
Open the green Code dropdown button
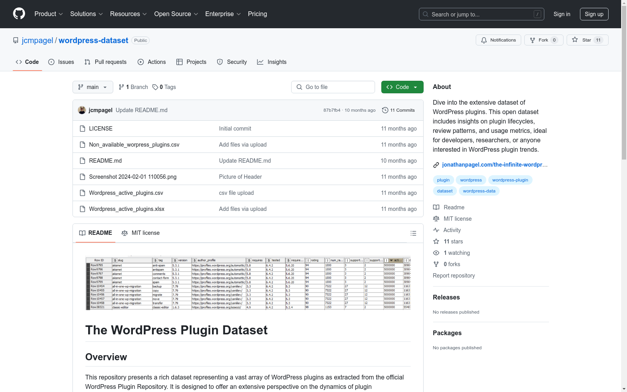click(x=402, y=87)
